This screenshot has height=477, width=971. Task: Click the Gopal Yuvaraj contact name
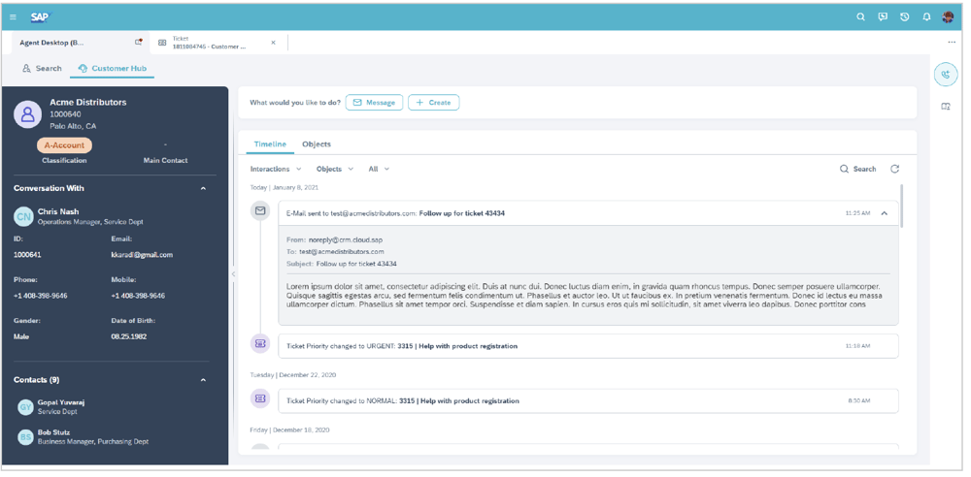coord(61,402)
